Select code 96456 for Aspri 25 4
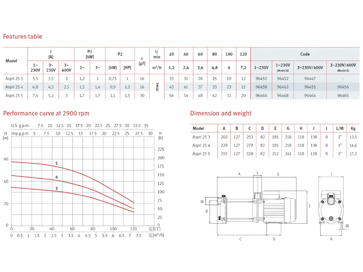 tap(343, 87)
